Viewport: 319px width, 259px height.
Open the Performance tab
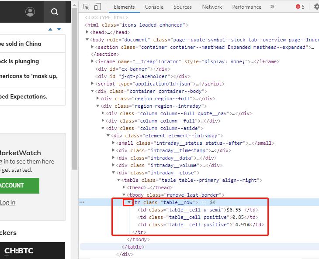click(247, 7)
